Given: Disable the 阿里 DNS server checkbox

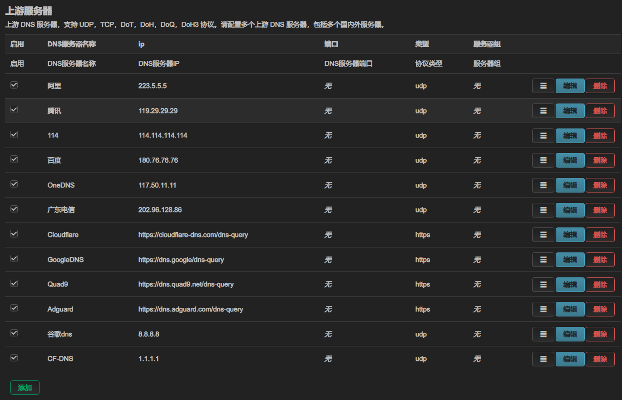Looking at the screenshot, I should click(14, 85).
